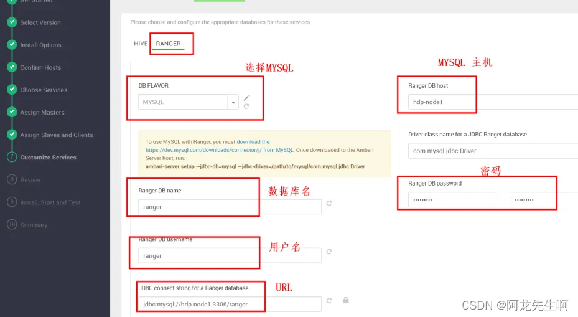The image size is (578, 317).
Task: Go to Assign Masters step
Action: pyautogui.click(x=42, y=113)
